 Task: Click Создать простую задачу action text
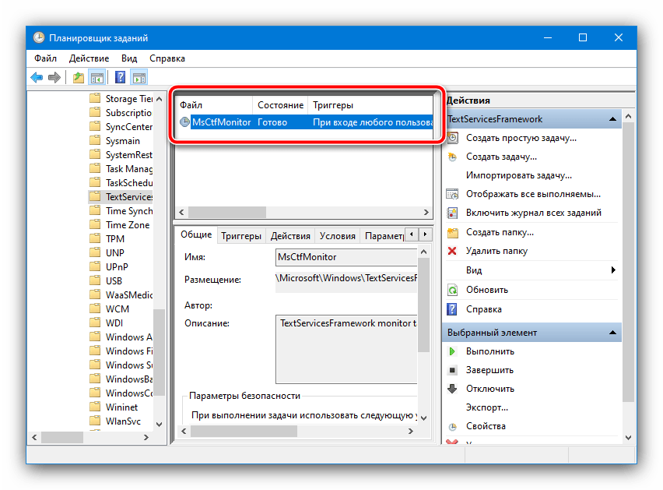tap(521, 138)
